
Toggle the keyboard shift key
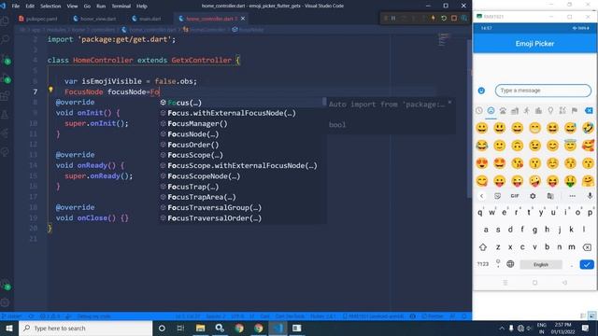(483, 246)
